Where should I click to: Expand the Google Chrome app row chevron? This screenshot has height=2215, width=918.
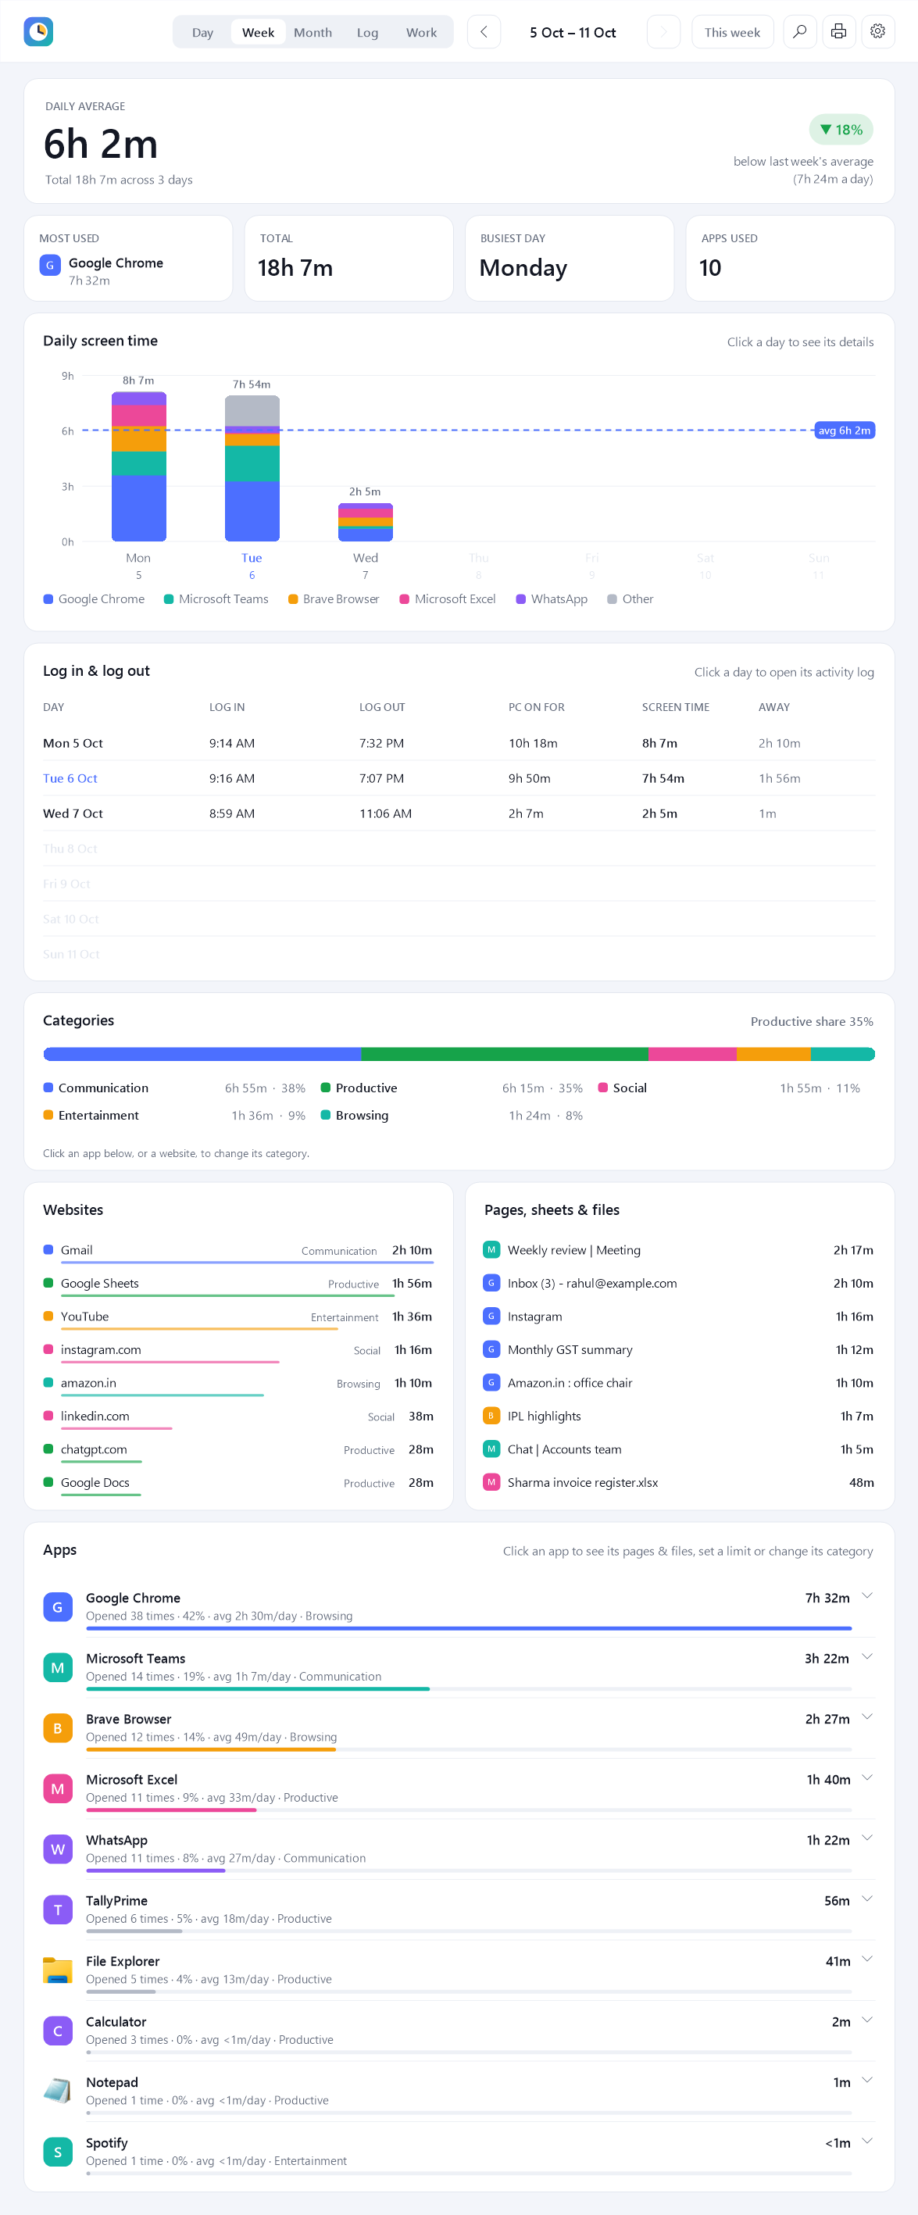coord(867,1596)
